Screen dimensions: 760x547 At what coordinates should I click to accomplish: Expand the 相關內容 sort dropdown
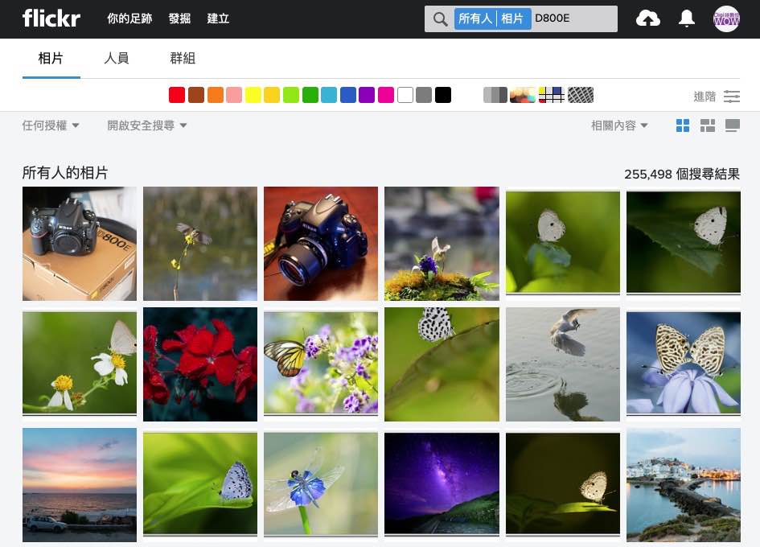pyautogui.click(x=619, y=125)
